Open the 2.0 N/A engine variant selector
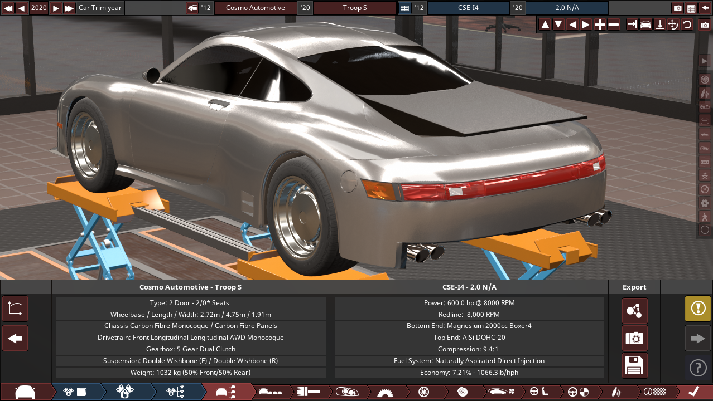The image size is (713, 401). 567,8
